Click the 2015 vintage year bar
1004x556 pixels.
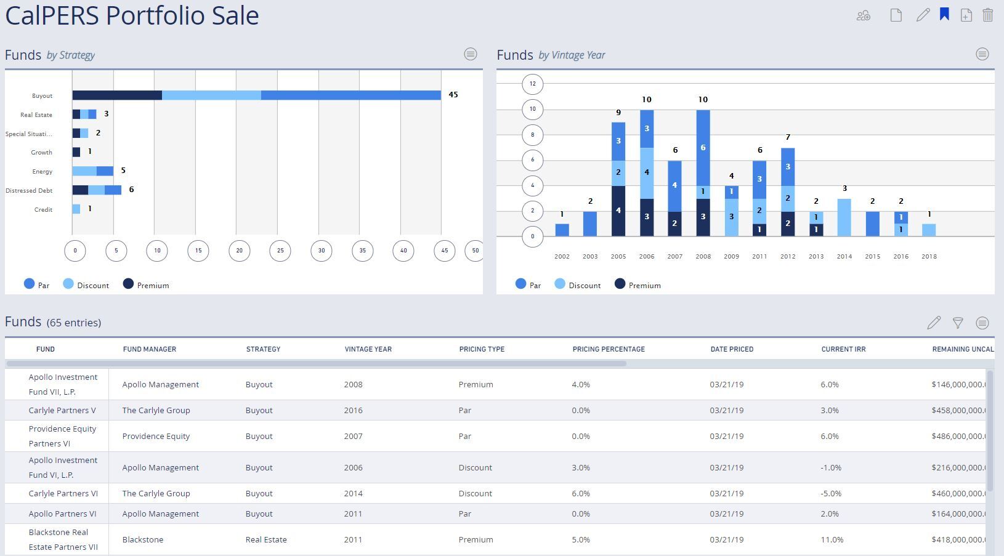pyautogui.click(x=872, y=224)
